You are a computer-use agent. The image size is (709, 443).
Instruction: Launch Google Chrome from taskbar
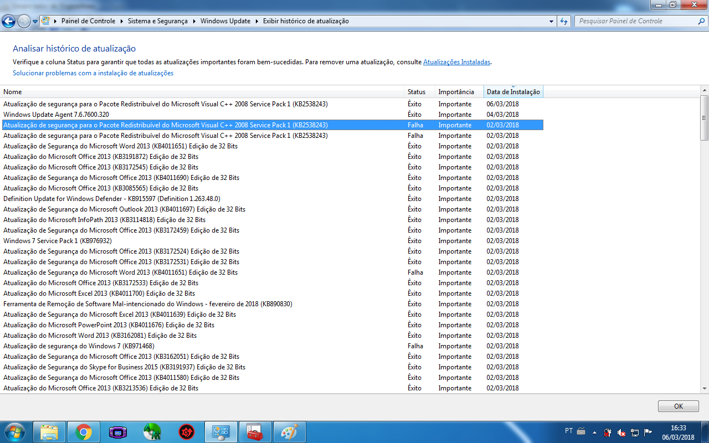coord(84,432)
